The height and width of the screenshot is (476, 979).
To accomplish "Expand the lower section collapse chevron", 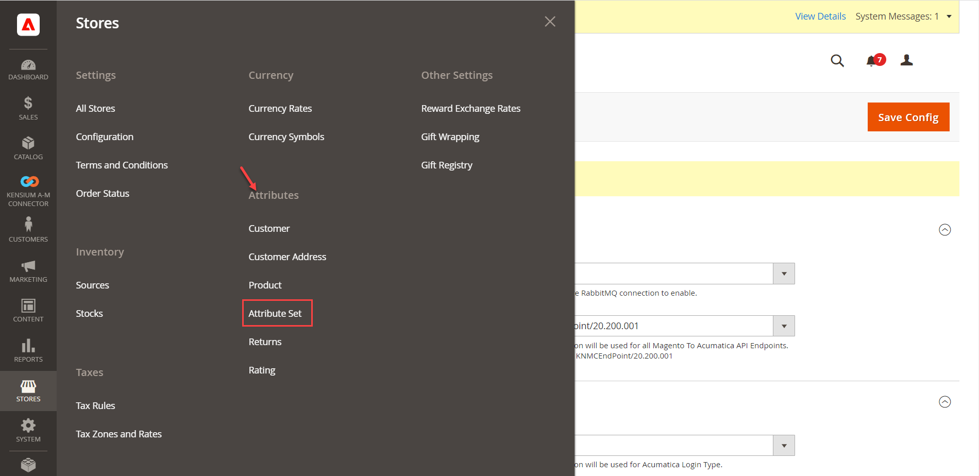I will [945, 402].
